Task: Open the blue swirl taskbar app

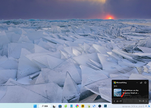Action: click(94, 106)
